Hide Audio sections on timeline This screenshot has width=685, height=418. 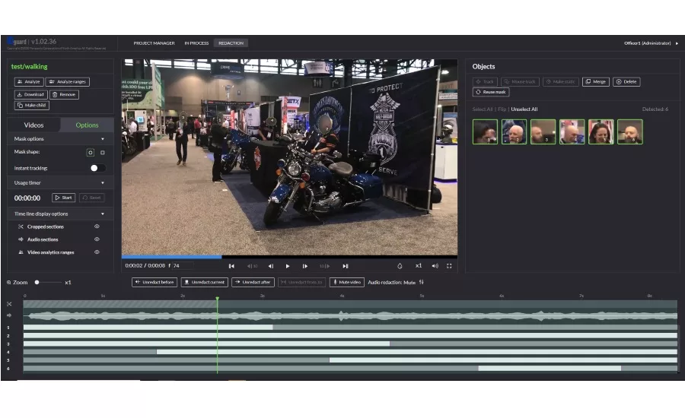(97, 239)
